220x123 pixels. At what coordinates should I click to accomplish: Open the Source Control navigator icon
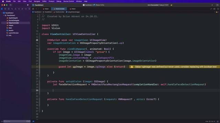(5, 9)
